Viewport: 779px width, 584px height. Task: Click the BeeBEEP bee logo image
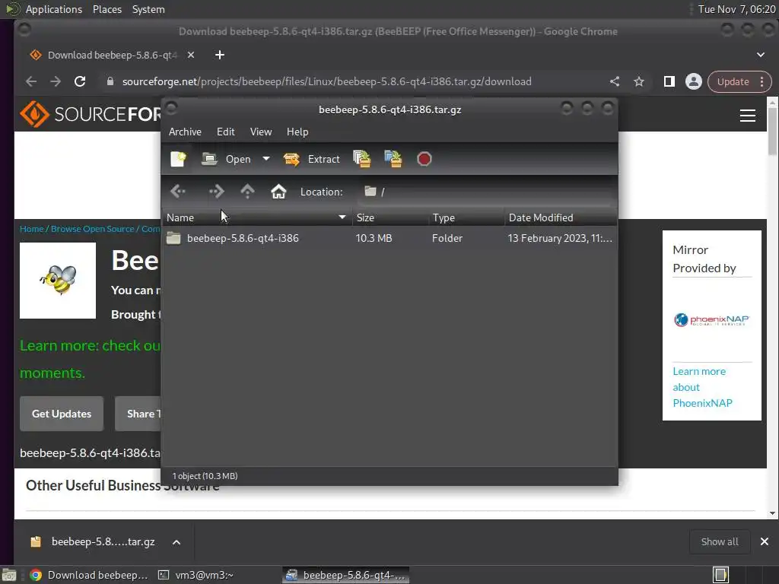(x=58, y=281)
